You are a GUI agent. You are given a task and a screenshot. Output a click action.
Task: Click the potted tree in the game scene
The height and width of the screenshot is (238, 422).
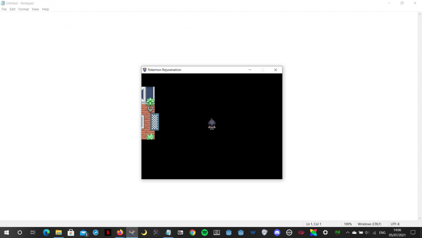tap(150, 105)
